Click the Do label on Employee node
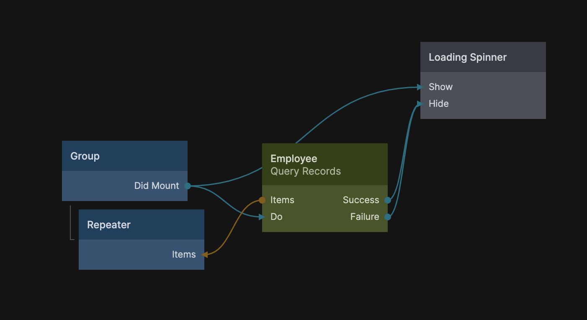587x320 pixels. point(276,217)
